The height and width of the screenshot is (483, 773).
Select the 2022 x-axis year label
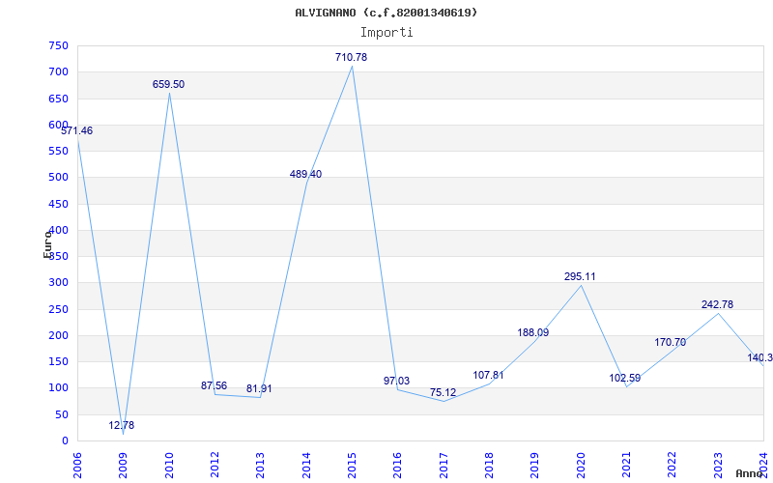click(x=672, y=466)
